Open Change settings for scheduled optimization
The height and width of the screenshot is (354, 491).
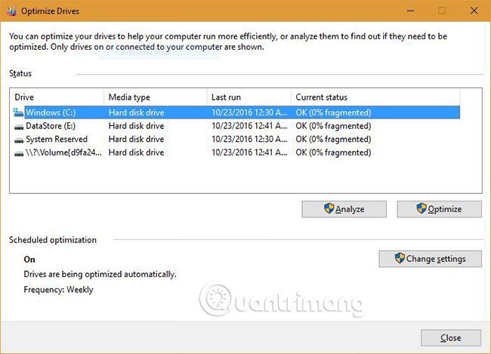(430, 259)
